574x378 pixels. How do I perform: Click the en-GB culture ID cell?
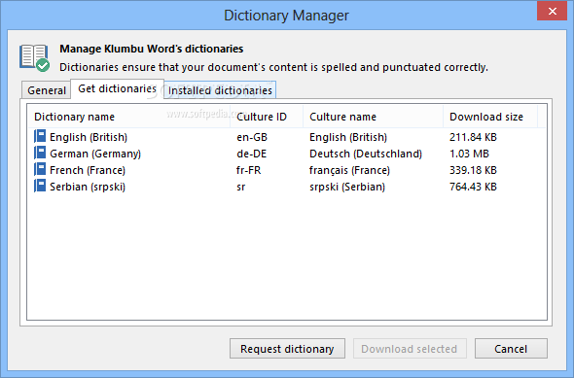point(252,137)
